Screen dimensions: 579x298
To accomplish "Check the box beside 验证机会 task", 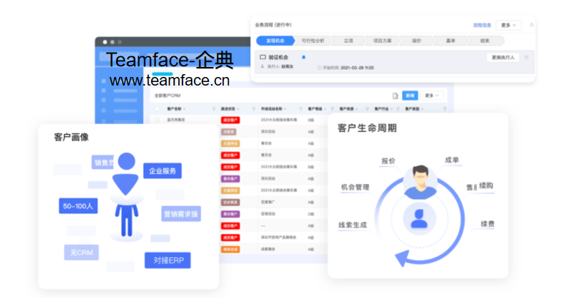I will pos(263,57).
